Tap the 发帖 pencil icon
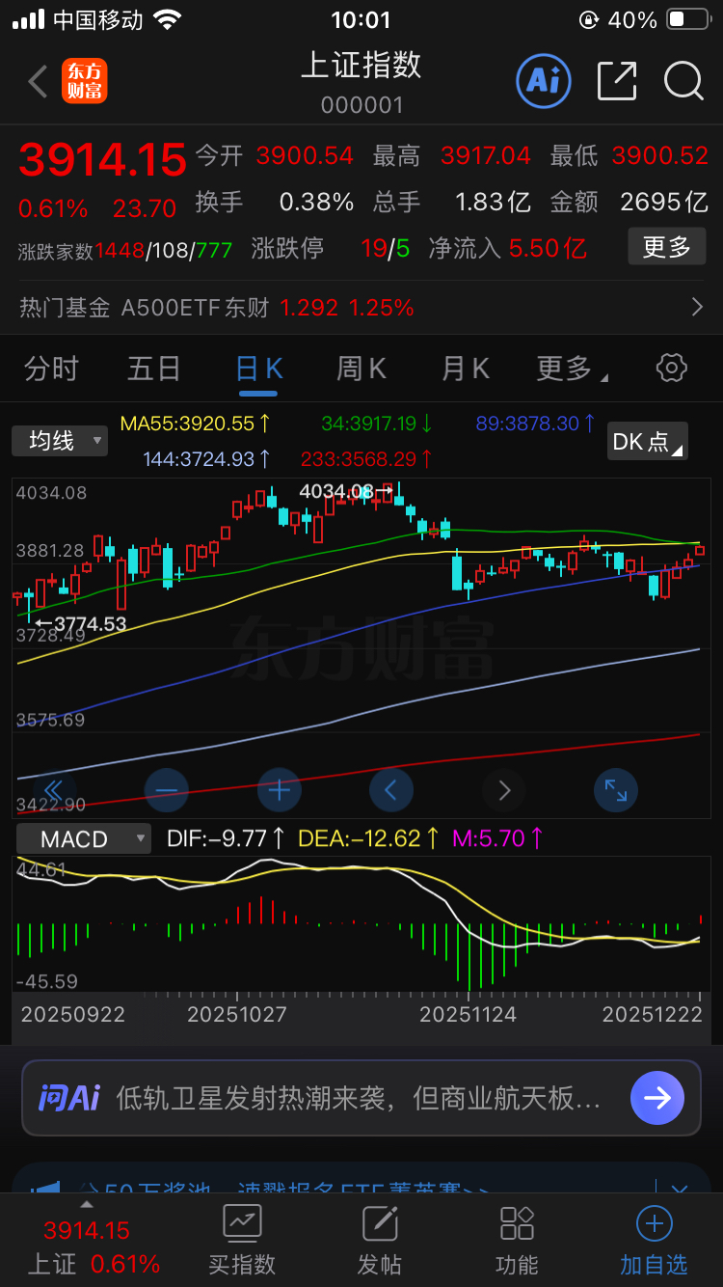This screenshot has height=1287, width=723. coord(380,1223)
